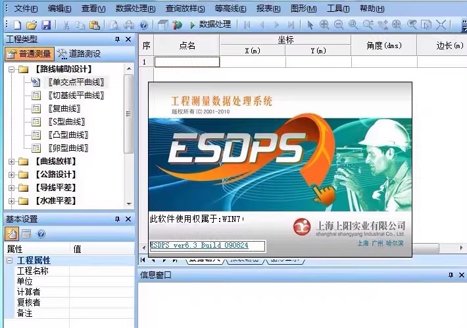This screenshot has width=467, height=328.
Task: Collapse the 路线辅助设计 folder
Action: click(x=11, y=69)
